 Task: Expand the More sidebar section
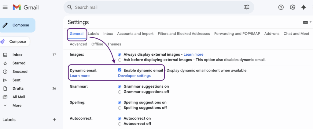pyautogui.click(x=17, y=105)
